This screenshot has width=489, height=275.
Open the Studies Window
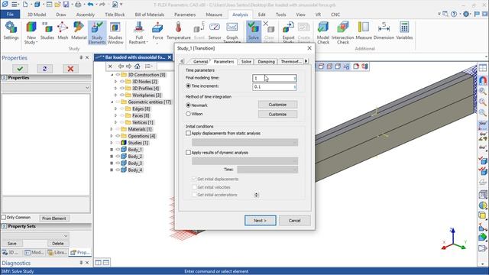[x=115, y=32]
